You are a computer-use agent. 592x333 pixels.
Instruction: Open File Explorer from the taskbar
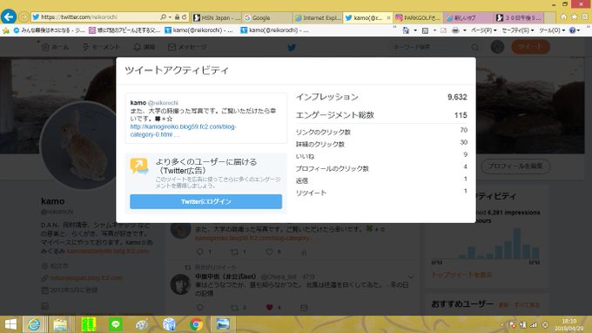(x=60, y=324)
